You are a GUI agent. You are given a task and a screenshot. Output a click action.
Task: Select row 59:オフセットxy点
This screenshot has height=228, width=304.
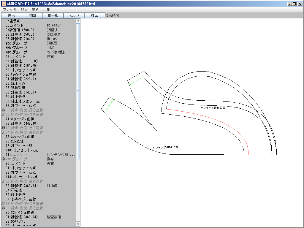pos(39,70)
